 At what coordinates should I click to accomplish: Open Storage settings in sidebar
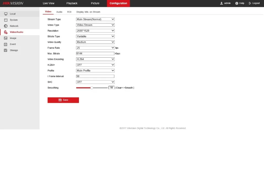[20, 50]
